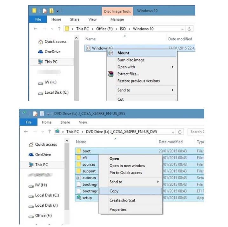Select the sources folder

coord(87,164)
